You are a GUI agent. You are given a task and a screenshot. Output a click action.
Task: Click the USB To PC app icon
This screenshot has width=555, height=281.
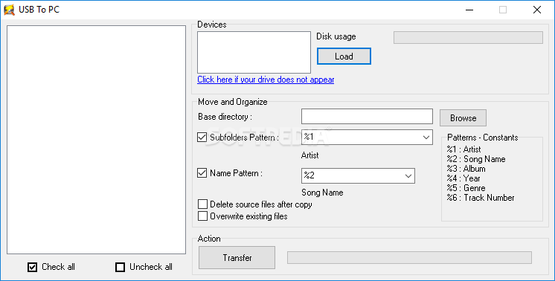pyautogui.click(x=9, y=10)
